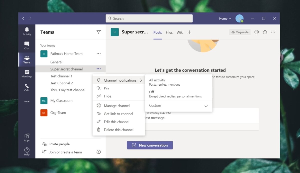Open the channel info panel
Image resolution: width=300 pixels, height=173 pixels.
pyautogui.click(x=265, y=32)
